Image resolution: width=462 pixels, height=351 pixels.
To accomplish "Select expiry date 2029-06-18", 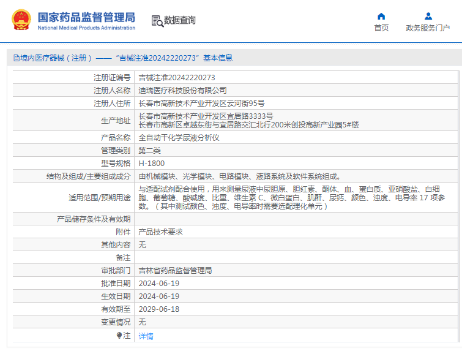I will coord(159,309).
